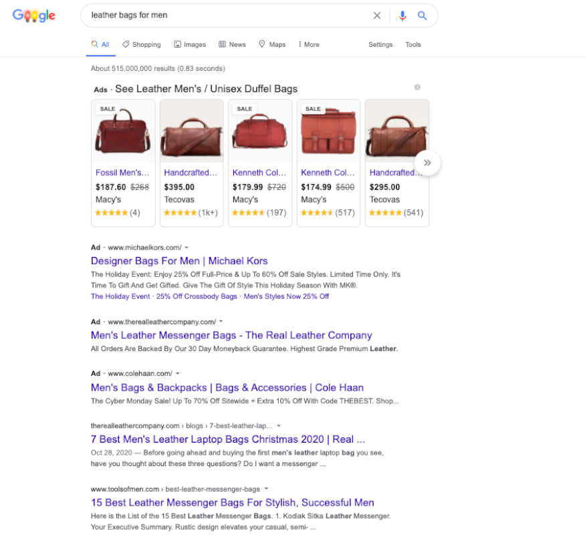Clear the search query using the X icon

[x=377, y=15]
